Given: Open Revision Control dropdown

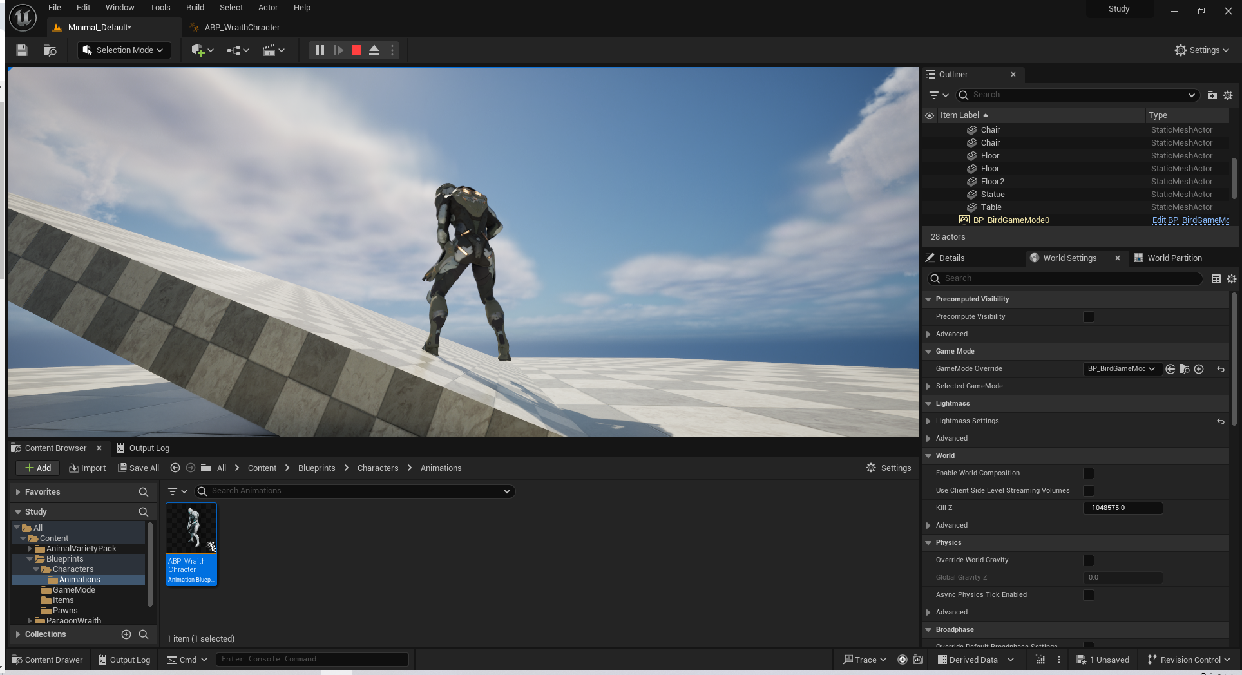Looking at the screenshot, I should pos(1189,660).
